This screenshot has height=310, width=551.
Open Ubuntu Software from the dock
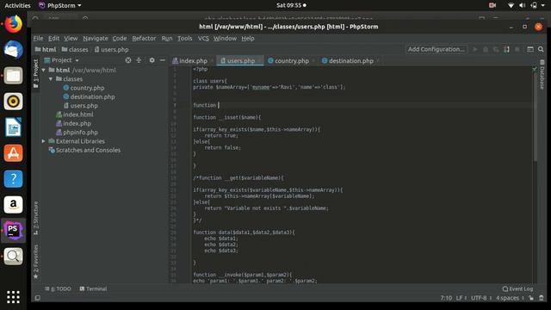coord(14,153)
